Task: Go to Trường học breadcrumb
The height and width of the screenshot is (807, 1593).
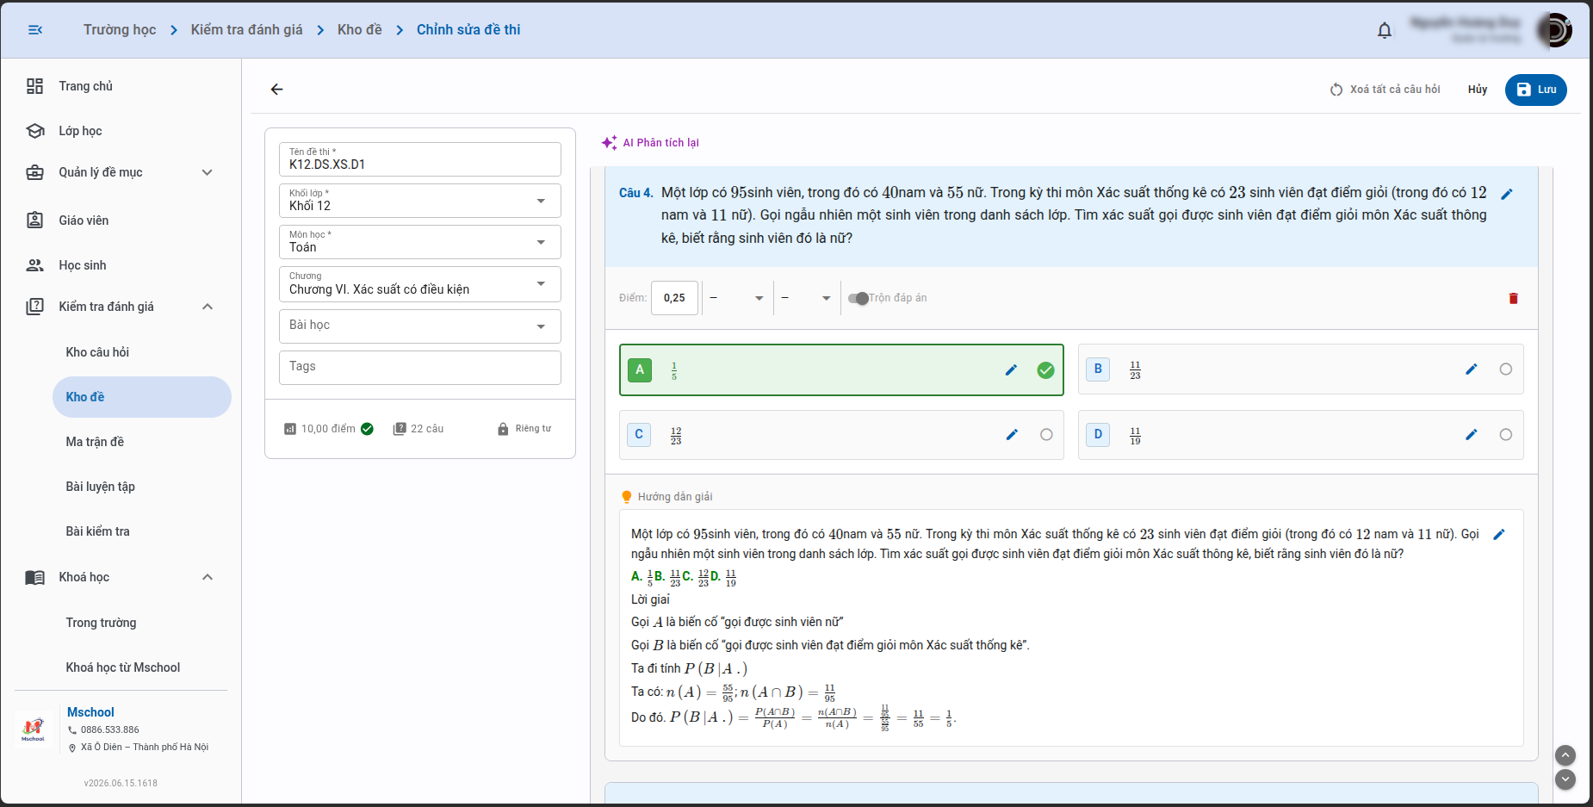Action: pos(120,29)
